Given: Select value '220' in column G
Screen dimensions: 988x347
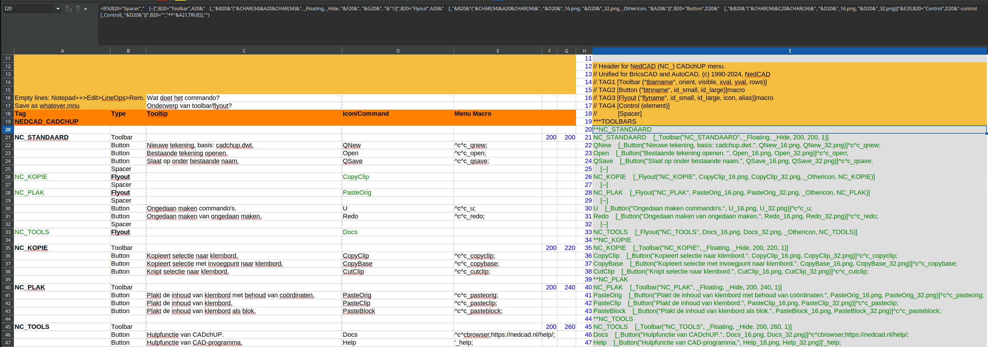Looking at the screenshot, I should click(566, 248).
